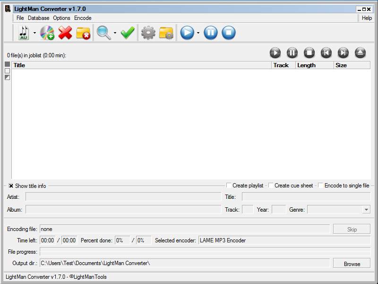The width and height of the screenshot is (378, 284).
Task: Open the add audio files dropdown arrow
Action: point(34,33)
